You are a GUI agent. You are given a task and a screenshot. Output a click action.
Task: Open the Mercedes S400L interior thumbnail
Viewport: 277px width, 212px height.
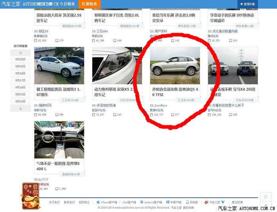click(59, 139)
